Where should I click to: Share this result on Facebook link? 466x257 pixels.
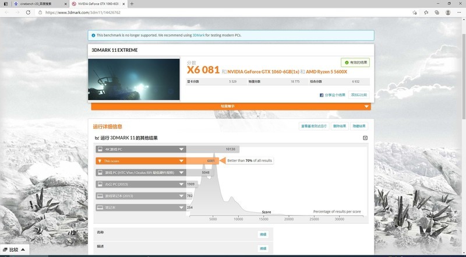[x=335, y=95]
